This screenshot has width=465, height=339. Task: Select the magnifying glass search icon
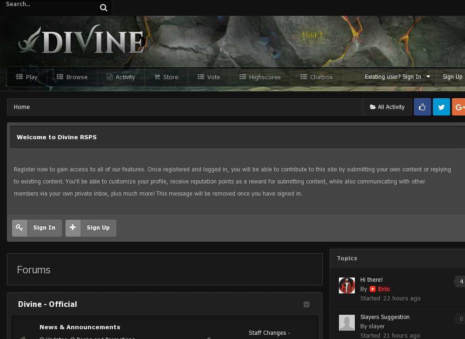coord(103,7)
